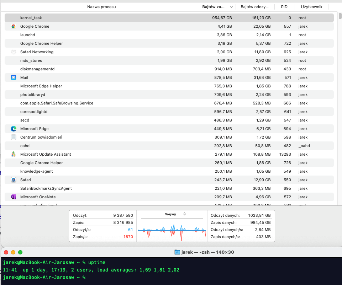Select the knowledge-agent process row

pos(169,171)
